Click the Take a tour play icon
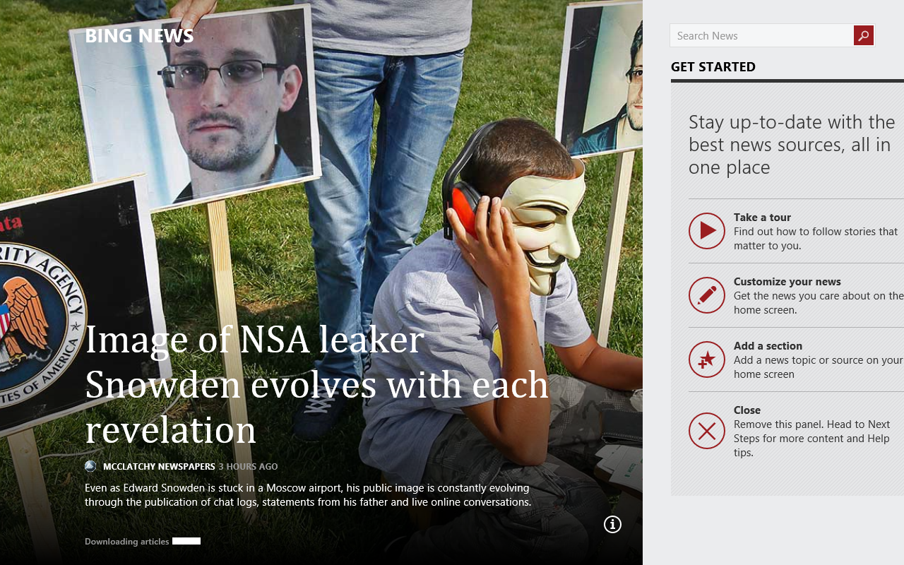Viewport: 904px width, 565px height. tap(707, 231)
